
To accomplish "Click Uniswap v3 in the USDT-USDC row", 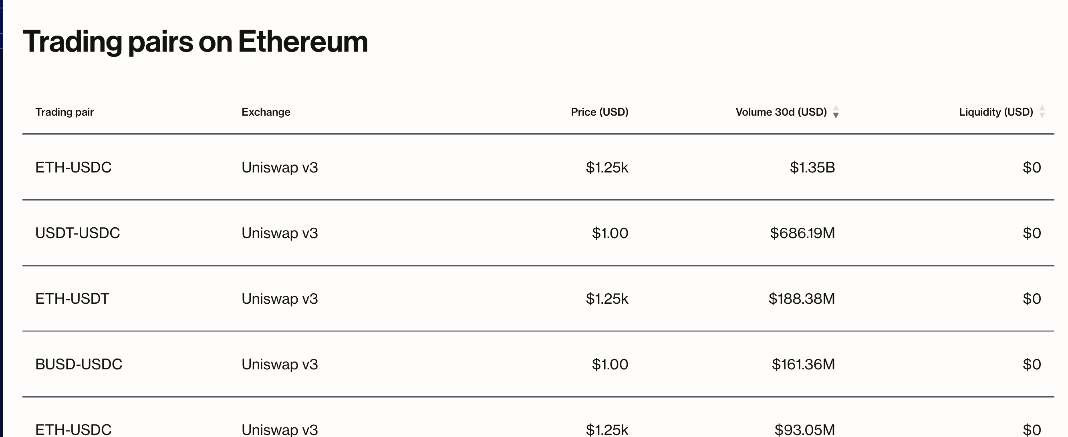I will (x=280, y=233).
